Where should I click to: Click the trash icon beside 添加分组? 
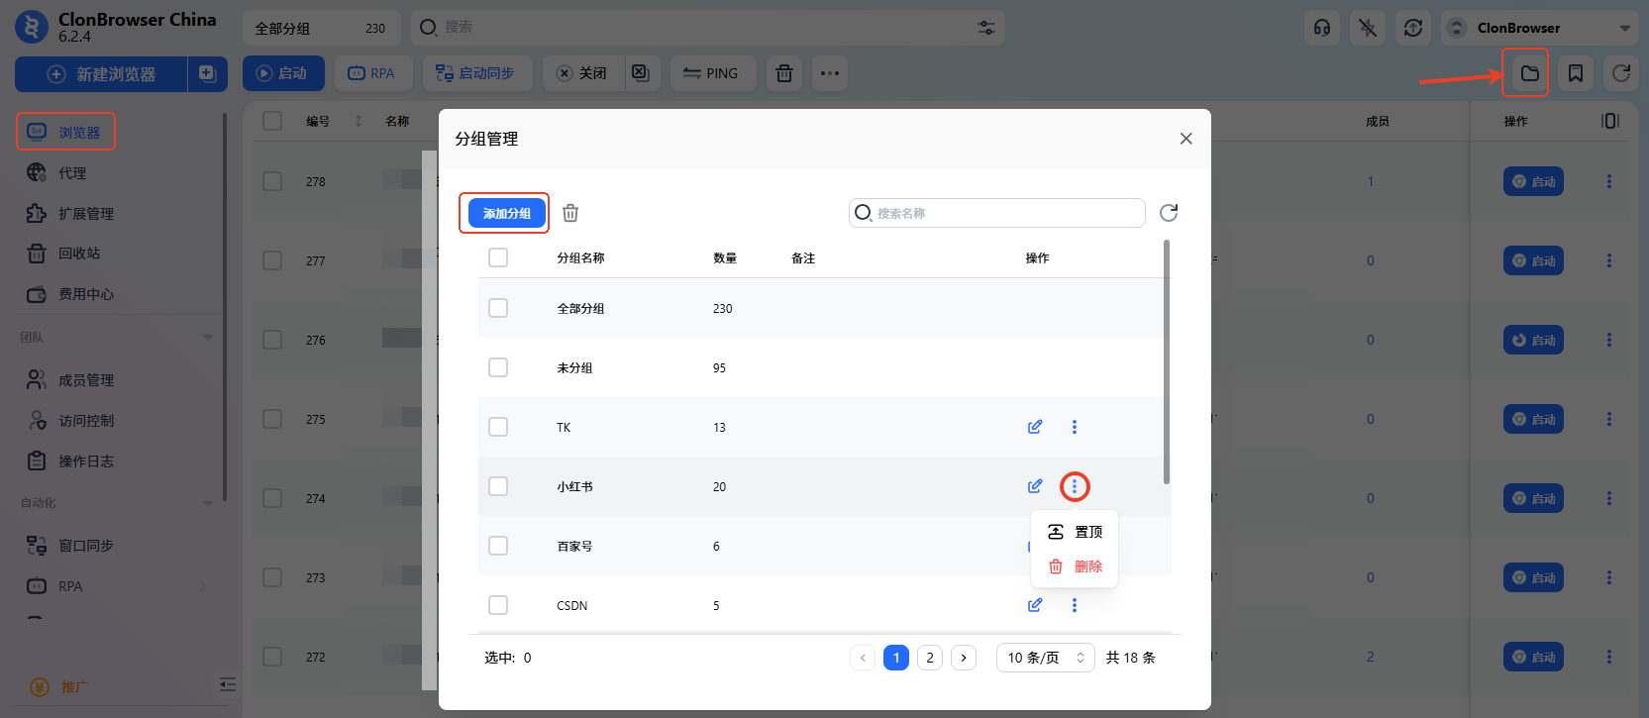570,213
